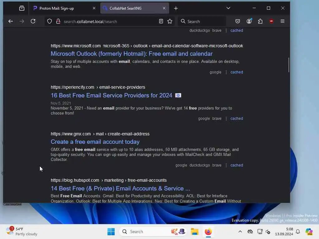Viewport: 319px width, 239px height.
Task: Click the Firefox taskbar icon
Action: (208, 232)
